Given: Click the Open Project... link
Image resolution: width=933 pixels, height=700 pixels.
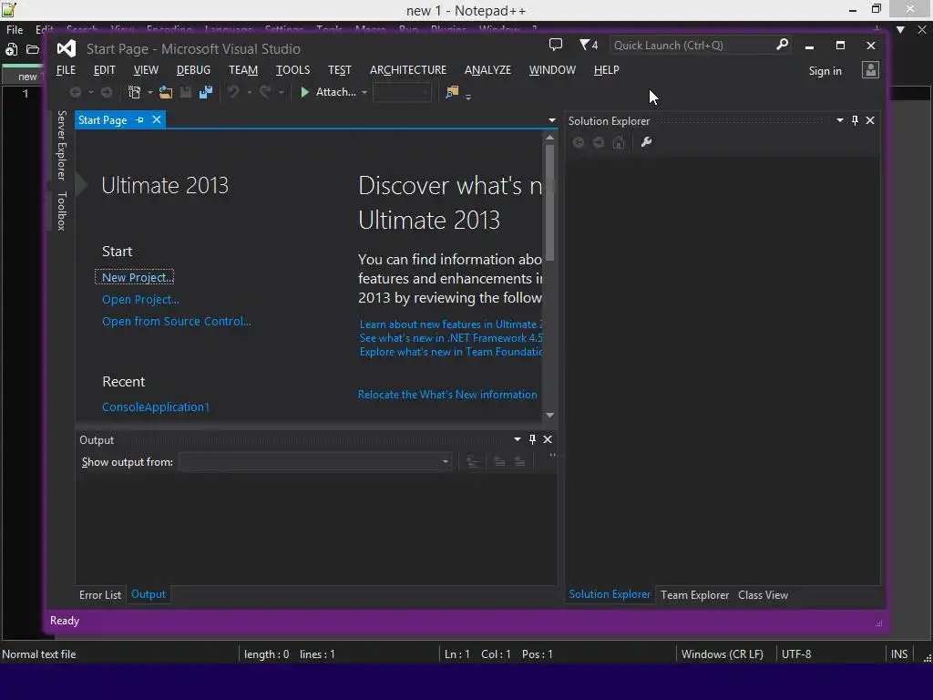Looking at the screenshot, I should tap(140, 299).
